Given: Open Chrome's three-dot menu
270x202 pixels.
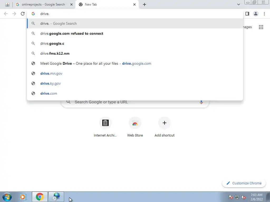Looking at the screenshot, I should (264, 14).
